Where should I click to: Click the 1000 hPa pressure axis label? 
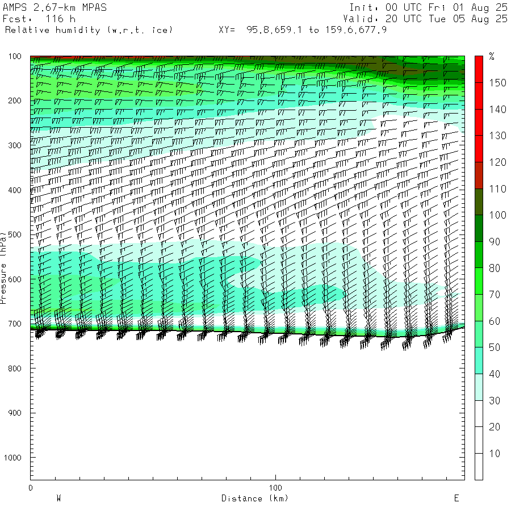coord(12,458)
